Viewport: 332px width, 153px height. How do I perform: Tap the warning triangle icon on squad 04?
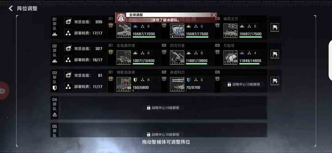coord(55,115)
